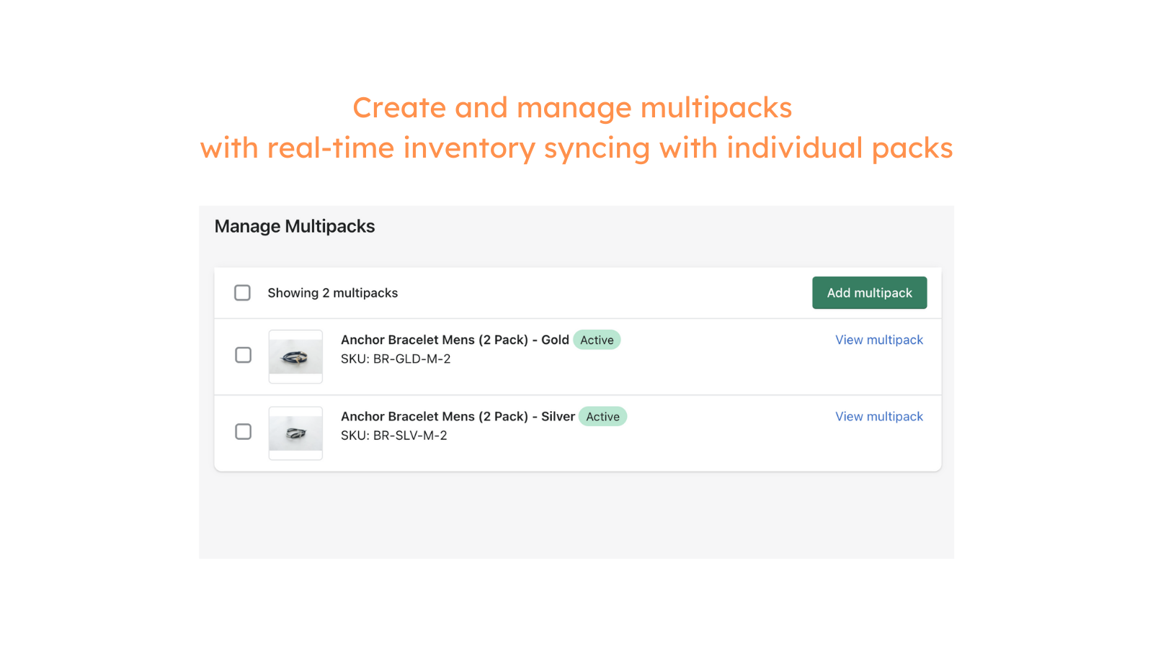Click the Anchor Bracelet Mens Gold title
Screen dimensions: 1153x648
454,339
